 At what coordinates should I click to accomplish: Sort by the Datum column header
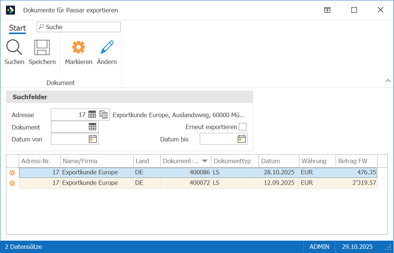[x=279, y=161]
